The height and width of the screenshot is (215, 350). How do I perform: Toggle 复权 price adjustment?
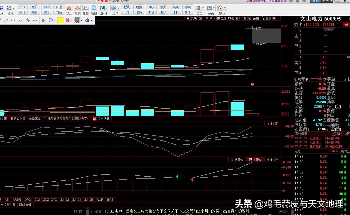(x=239, y=18)
